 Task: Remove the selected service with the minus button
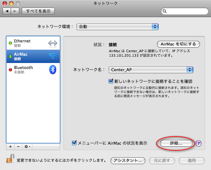pos(18,147)
